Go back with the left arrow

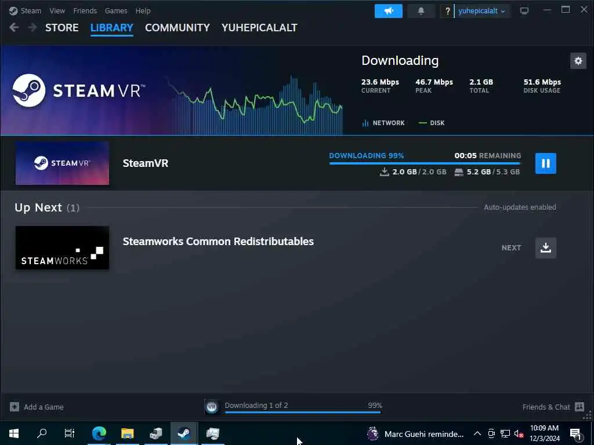coord(14,27)
